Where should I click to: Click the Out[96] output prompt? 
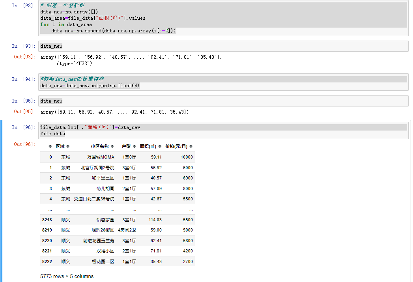24,144
